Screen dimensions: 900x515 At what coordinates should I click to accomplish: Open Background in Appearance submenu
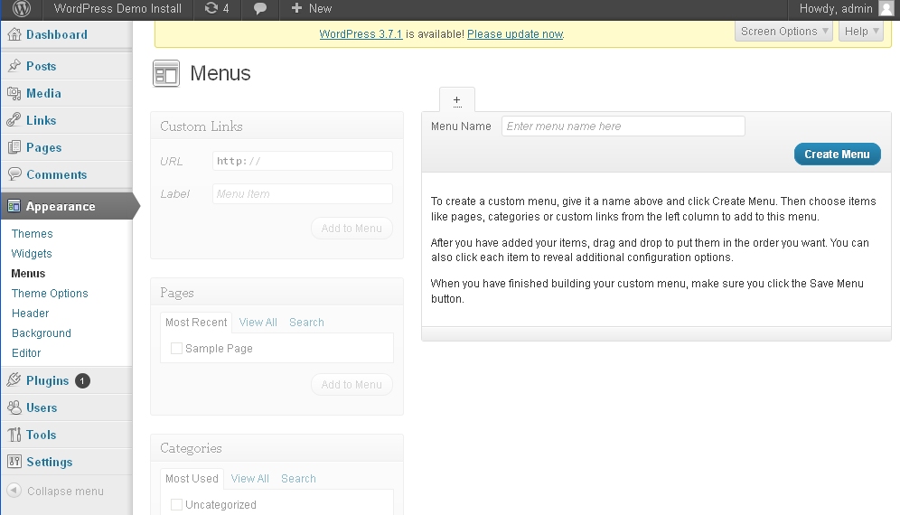tap(42, 333)
